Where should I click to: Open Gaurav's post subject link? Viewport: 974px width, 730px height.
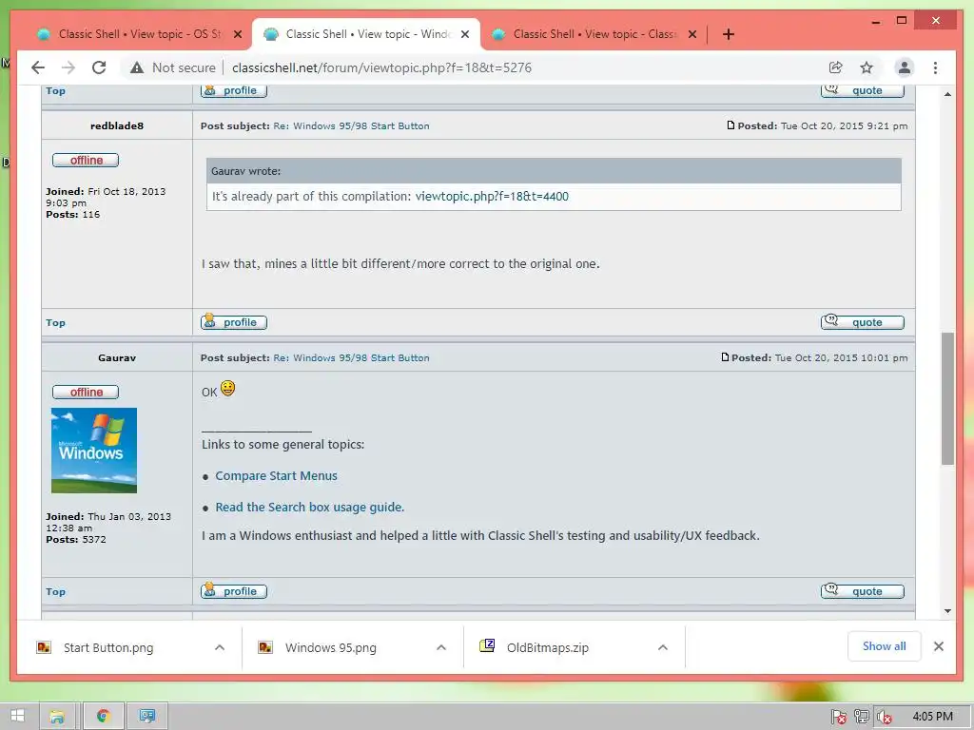click(351, 358)
